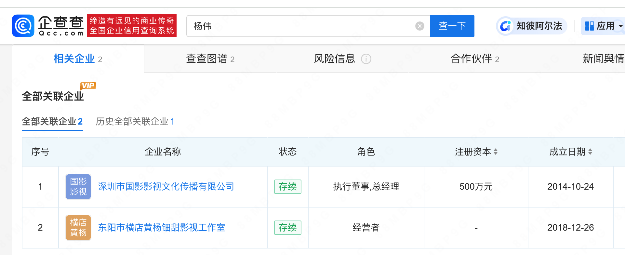Sort by 注册资本 column arrows
Screen dimensions: 625x255
point(496,152)
